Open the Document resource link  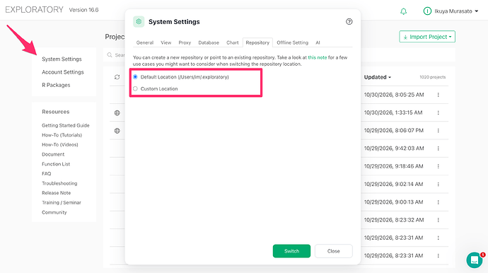click(x=53, y=154)
